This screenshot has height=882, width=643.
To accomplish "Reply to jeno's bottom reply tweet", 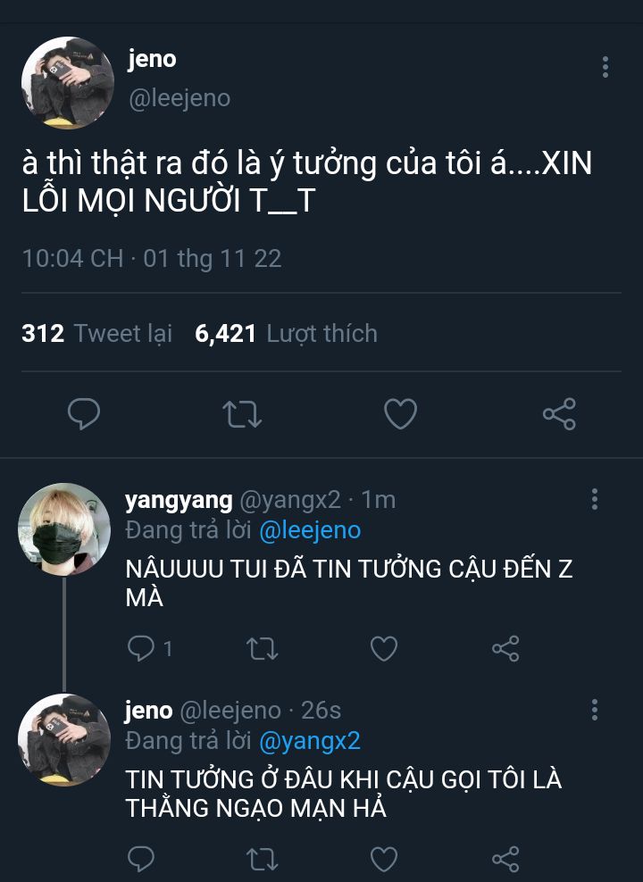I will (140, 859).
